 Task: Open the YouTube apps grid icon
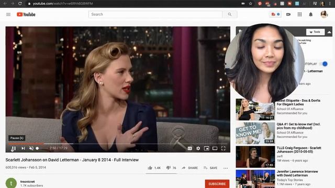299,14
